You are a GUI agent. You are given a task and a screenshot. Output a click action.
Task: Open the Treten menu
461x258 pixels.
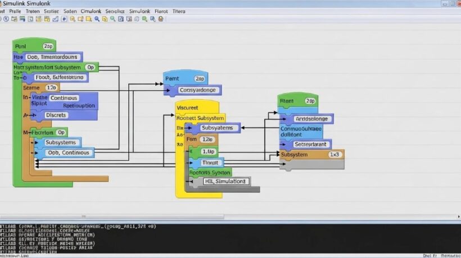pos(33,11)
